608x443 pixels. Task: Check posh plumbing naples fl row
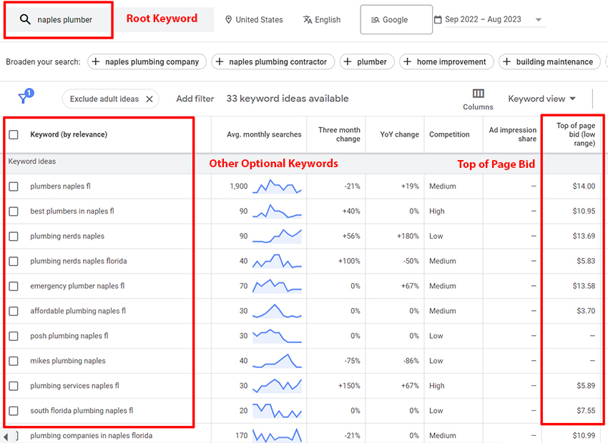(x=14, y=336)
